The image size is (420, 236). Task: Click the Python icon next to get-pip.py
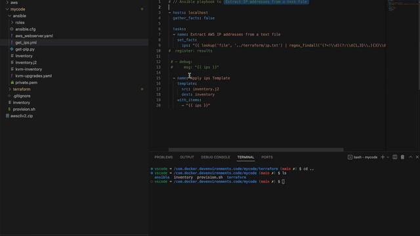point(12,49)
